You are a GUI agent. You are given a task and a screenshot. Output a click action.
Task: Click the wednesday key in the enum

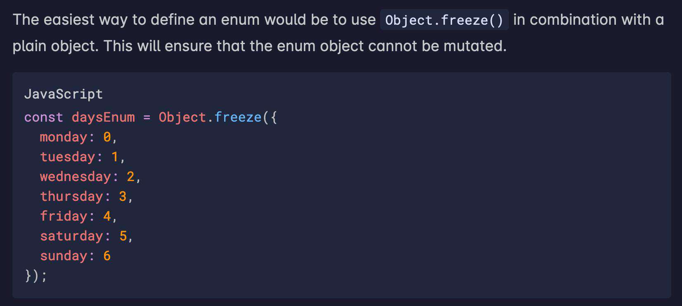coord(76,177)
